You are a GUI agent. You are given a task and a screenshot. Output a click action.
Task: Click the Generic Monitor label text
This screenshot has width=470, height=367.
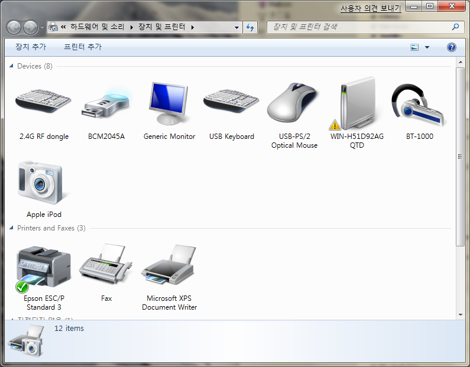pyautogui.click(x=169, y=137)
